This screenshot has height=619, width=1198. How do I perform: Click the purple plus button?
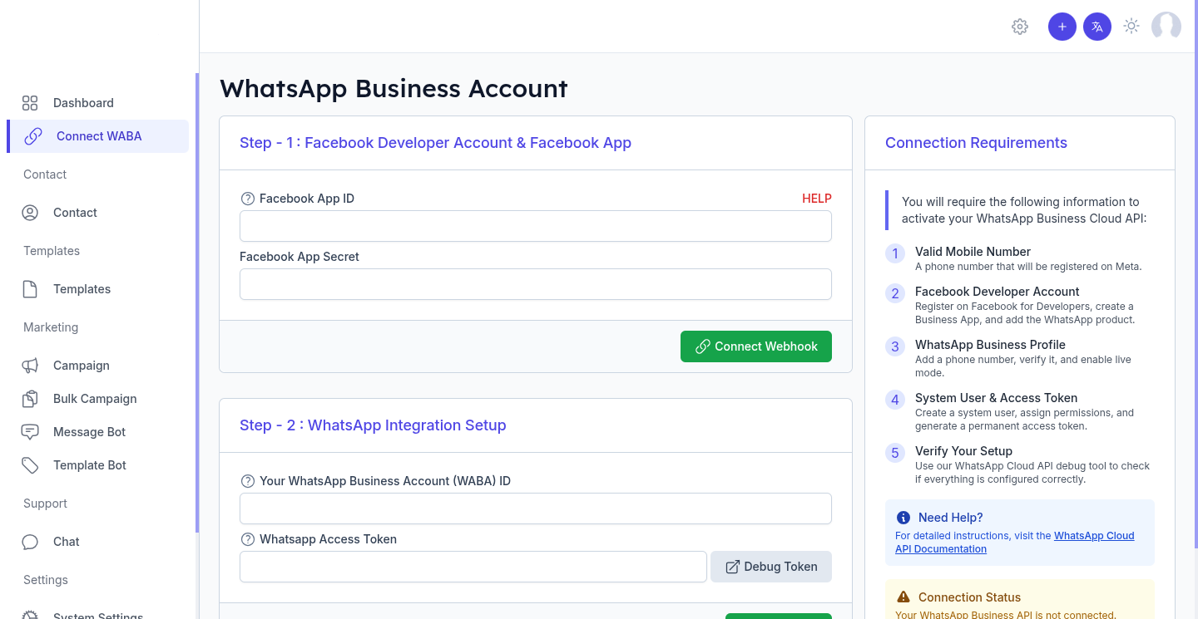click(1062, 27)
